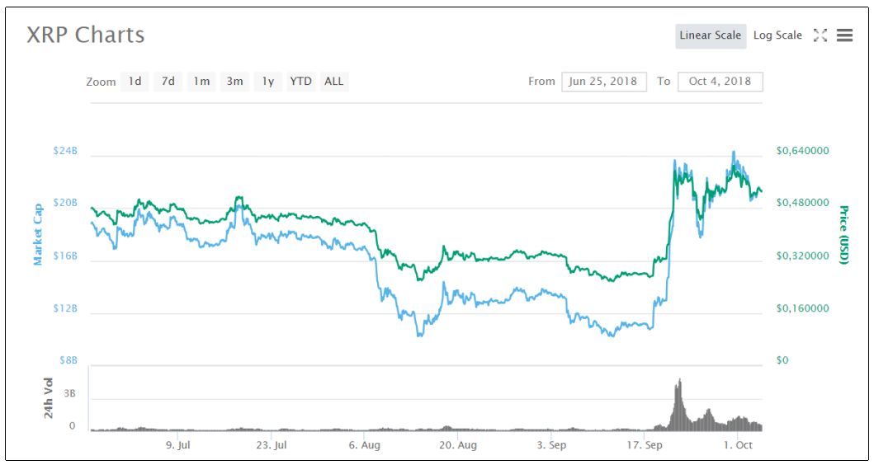This screenshot has width=874, height=465.
Task: Set zoom range to 1m
Action: click(x=201, y=82)
